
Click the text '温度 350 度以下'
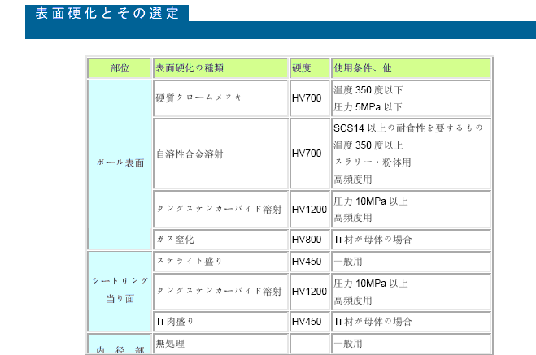[368, 90]
